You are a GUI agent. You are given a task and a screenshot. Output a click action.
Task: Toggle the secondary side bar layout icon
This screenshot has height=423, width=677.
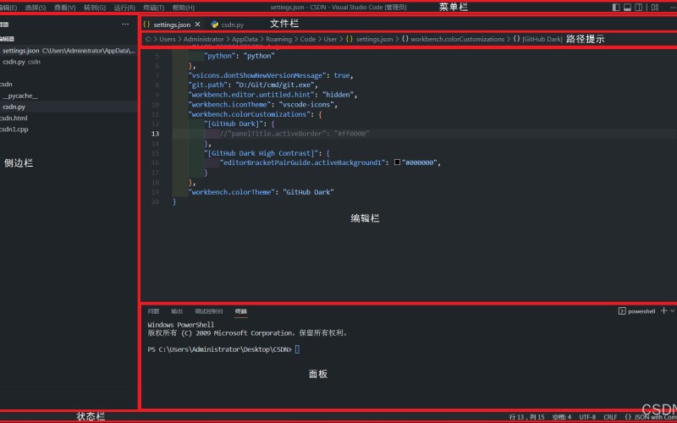[639, 8]
